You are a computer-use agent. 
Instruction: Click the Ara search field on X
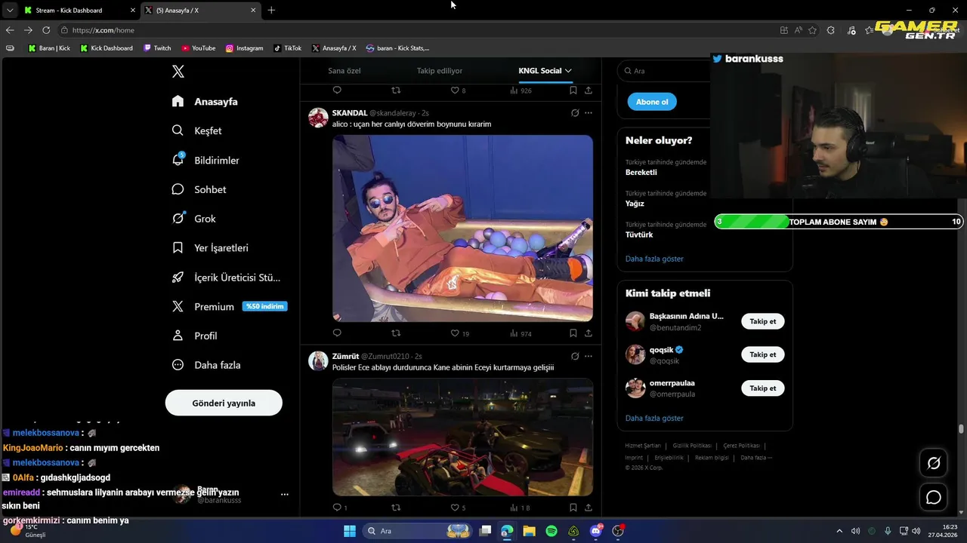tap(665, 71)
